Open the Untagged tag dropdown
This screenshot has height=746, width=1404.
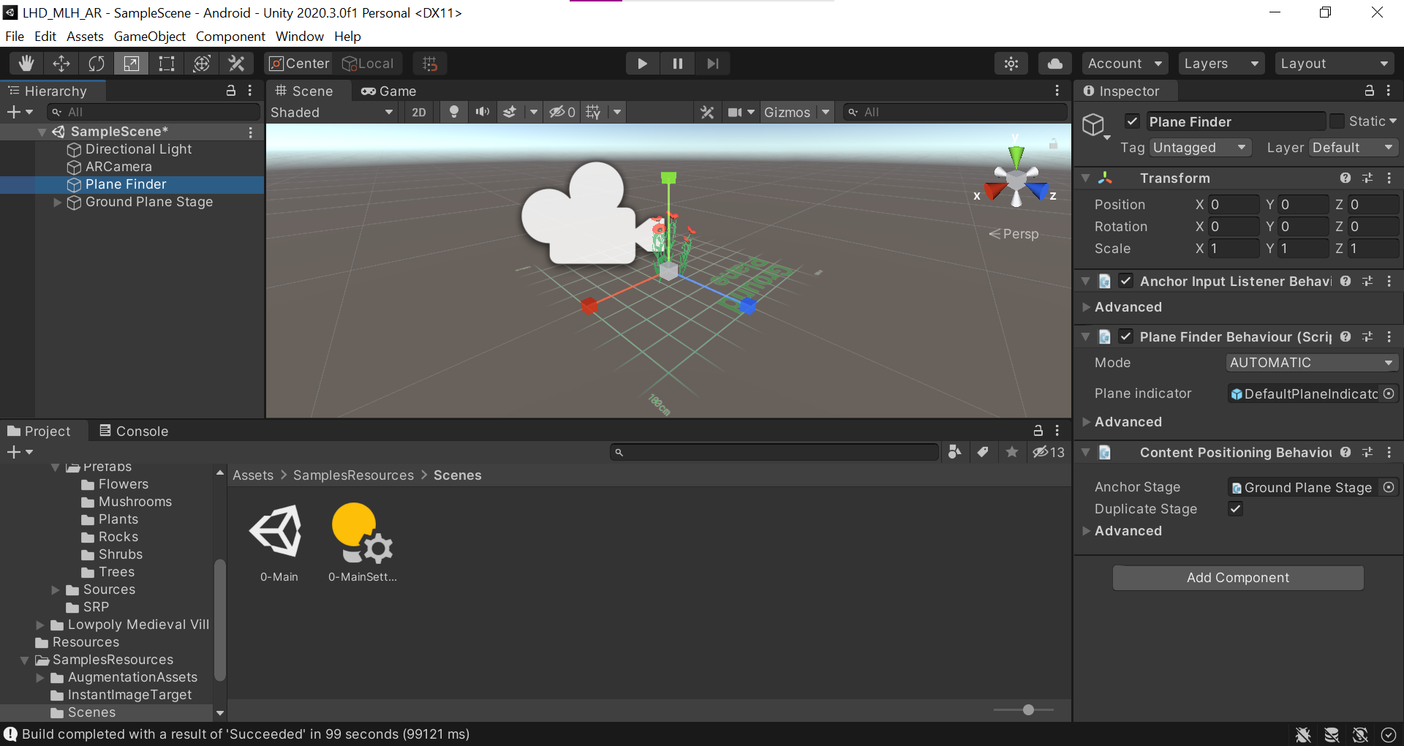pyautogui.click(x=1199, y=148)
